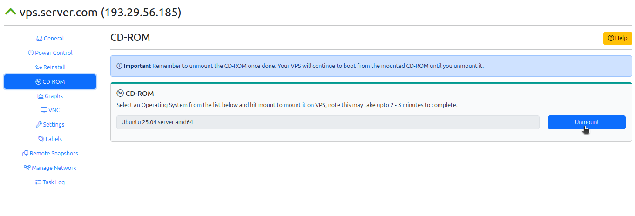The image size is (635, 216).
Task: Click the Task Log list icon
Action: click(38, 182)
